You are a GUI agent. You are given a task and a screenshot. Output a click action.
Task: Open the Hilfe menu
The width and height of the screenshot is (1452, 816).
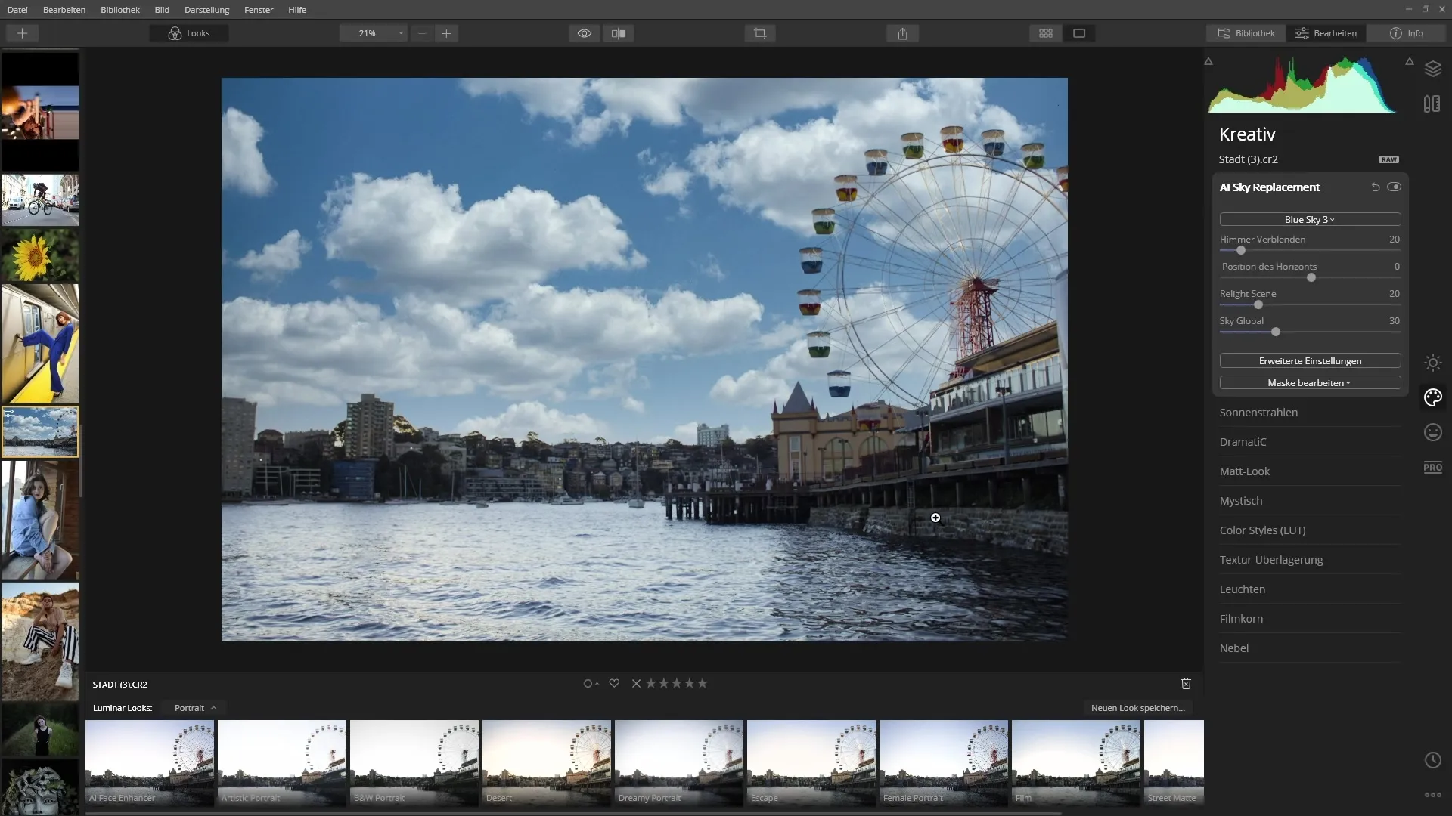click(297, 10)
